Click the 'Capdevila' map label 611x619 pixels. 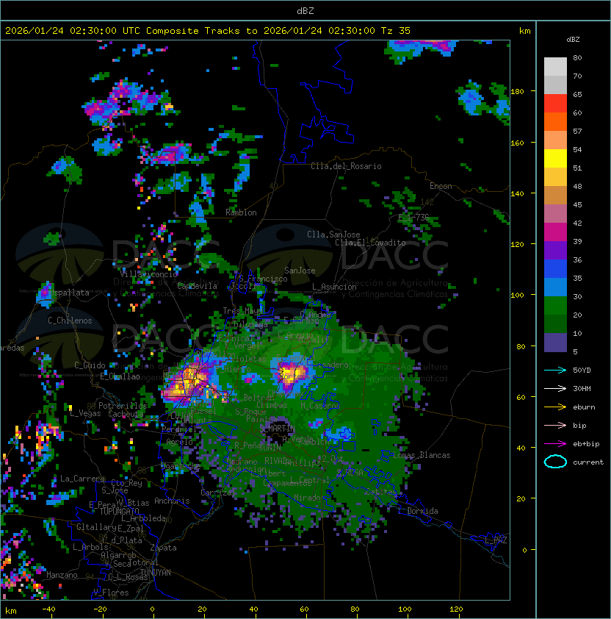coord(198,286)
